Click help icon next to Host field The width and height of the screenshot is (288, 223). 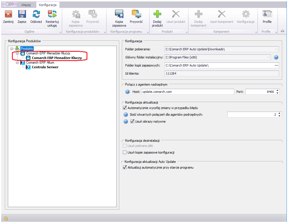coord(127,92)
